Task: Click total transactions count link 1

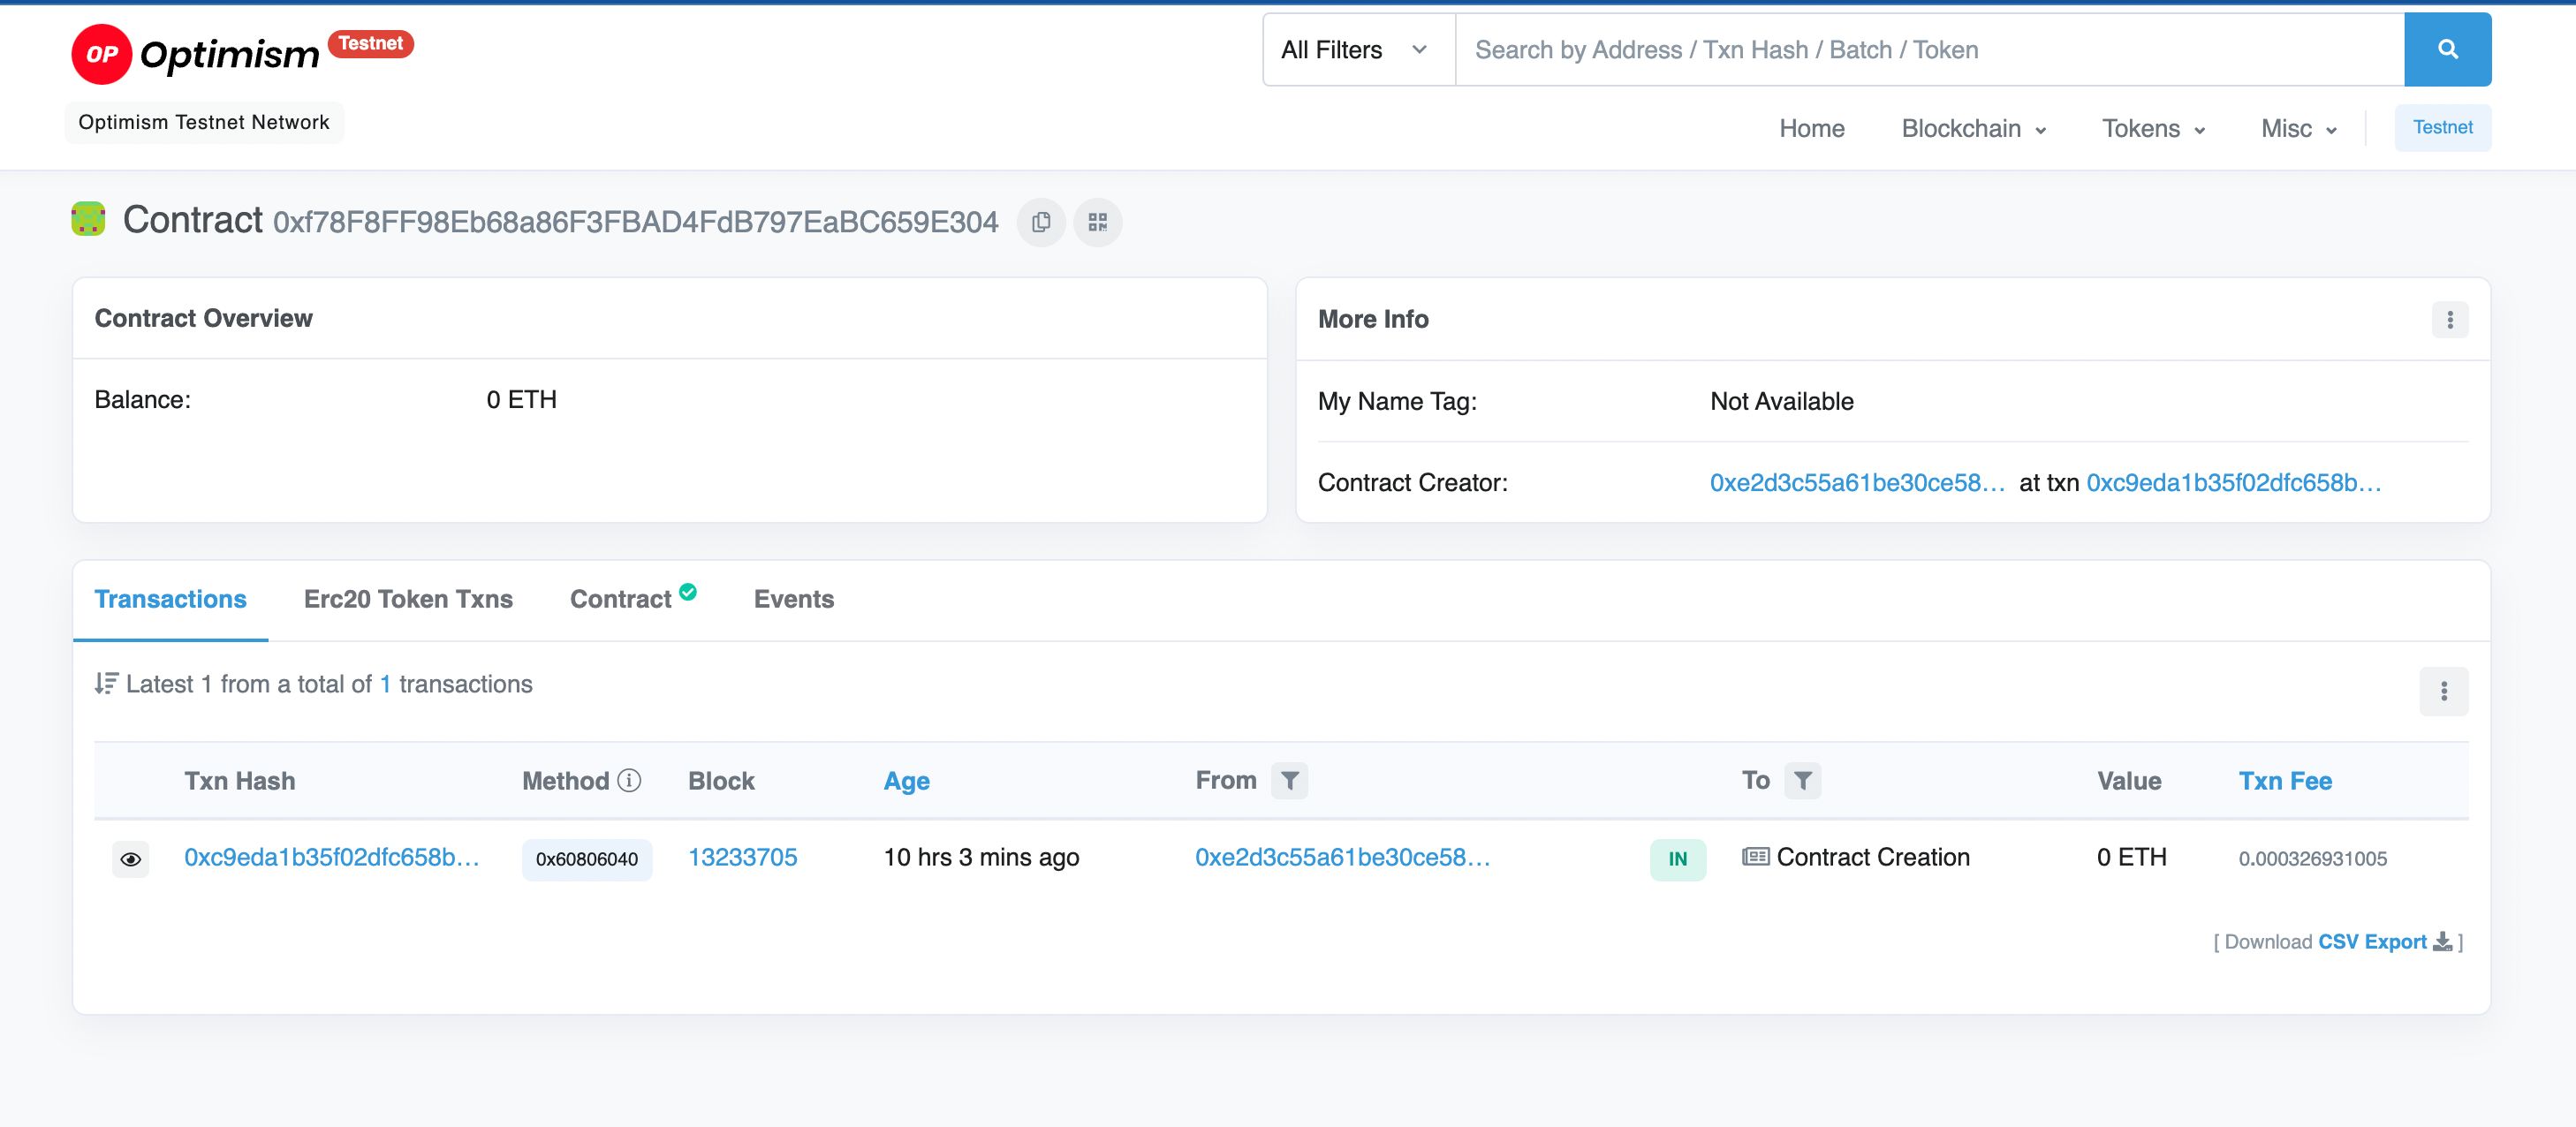Action: (385, 684)
